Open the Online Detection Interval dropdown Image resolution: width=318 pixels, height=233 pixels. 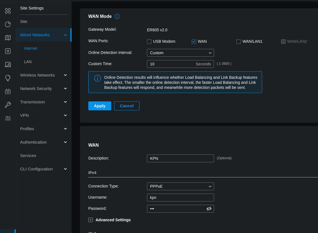pos(180,53)
